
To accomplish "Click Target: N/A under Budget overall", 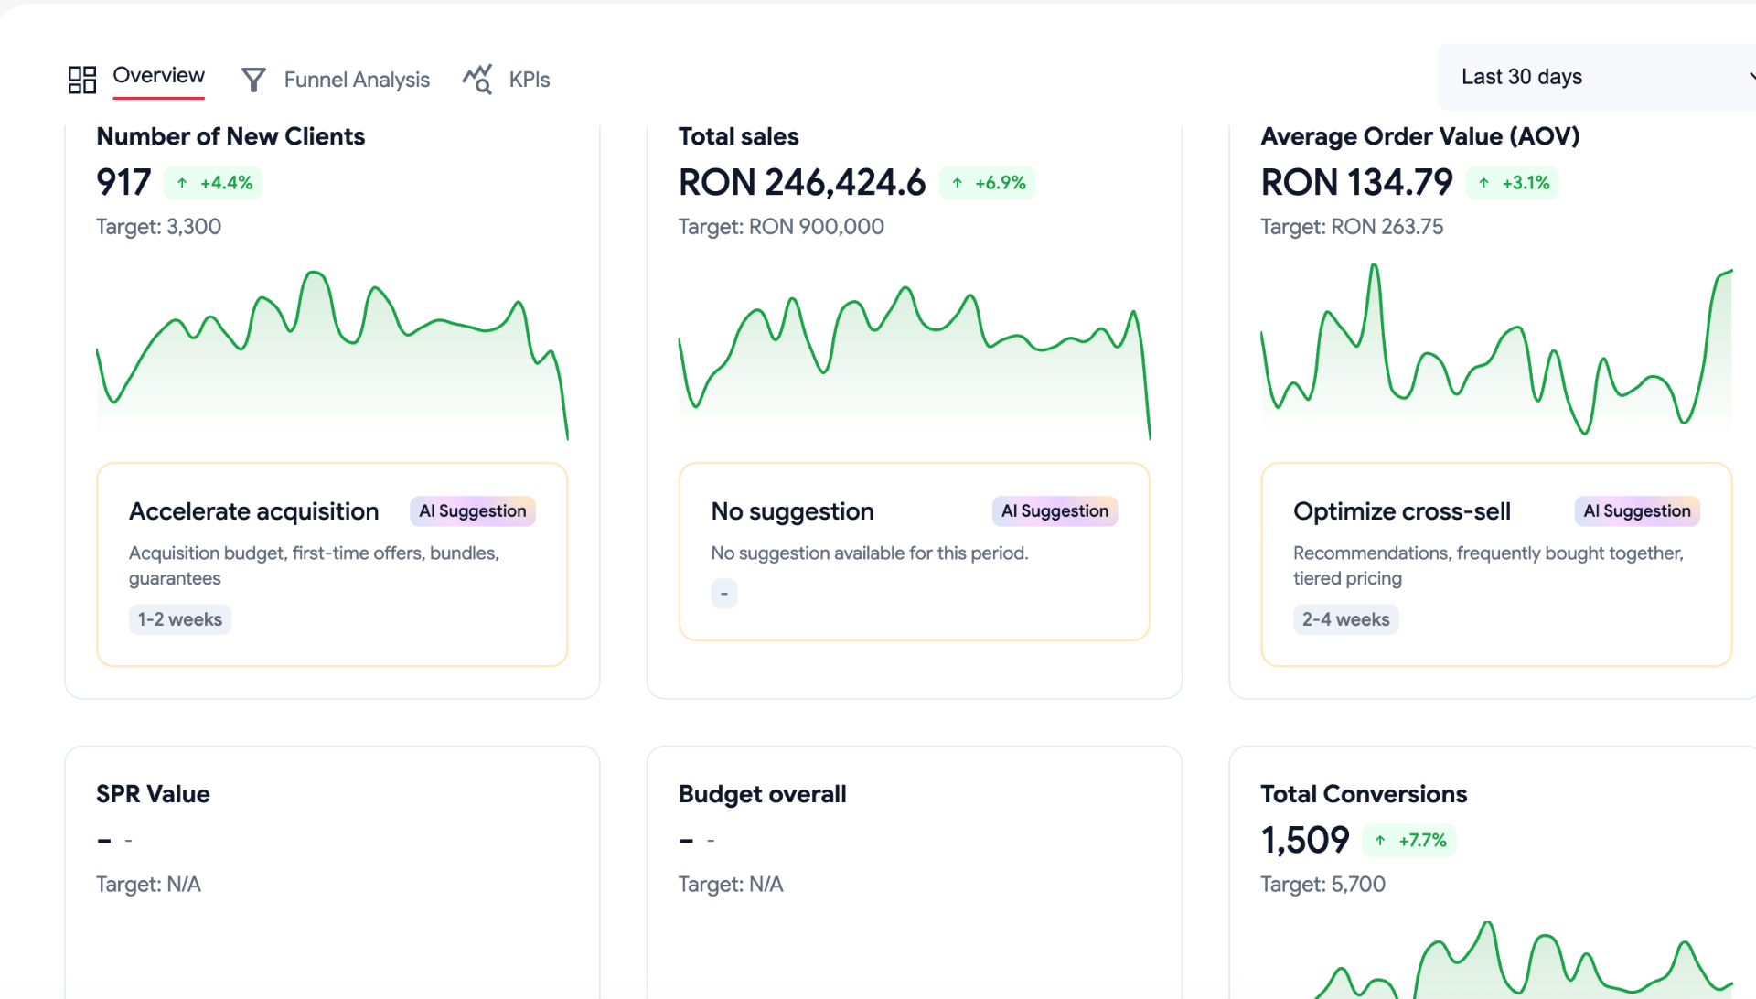I will (731, 885).
